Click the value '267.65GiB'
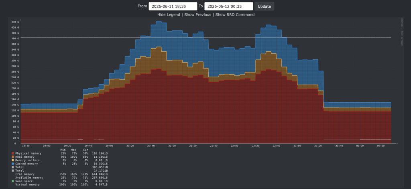This screenshot has height=189, width=411. pos(100,177)
